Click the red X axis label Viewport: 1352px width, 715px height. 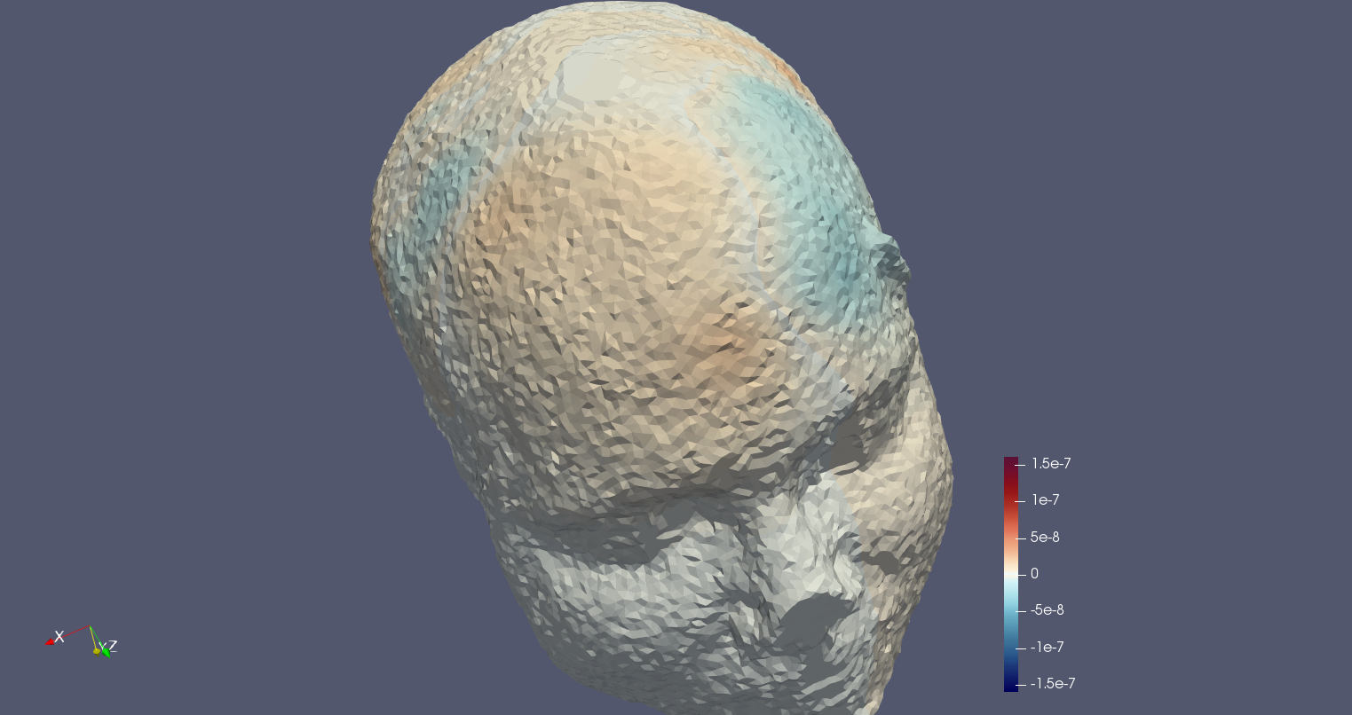pyautogui.click(x=59, y=636)
